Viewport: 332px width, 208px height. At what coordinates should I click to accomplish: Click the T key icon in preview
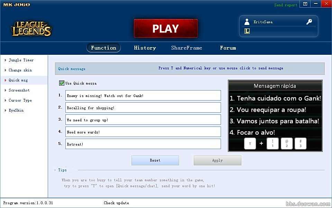point(250,144)
